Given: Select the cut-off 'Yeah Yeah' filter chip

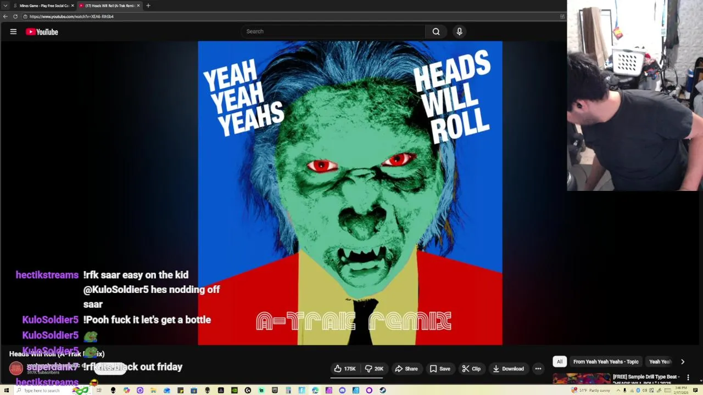Looking at the screenshot, I should 660,362.
